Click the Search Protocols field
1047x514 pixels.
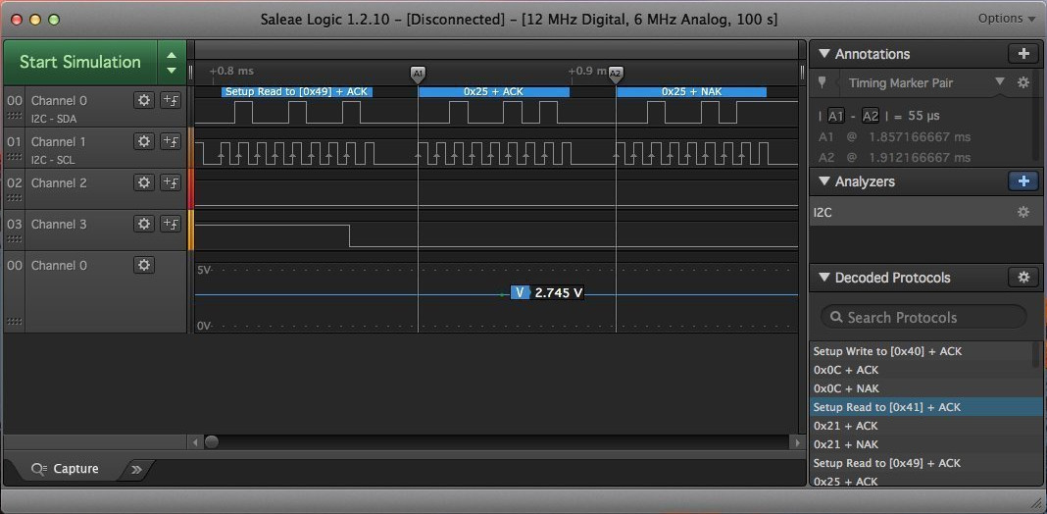[923, 317]
